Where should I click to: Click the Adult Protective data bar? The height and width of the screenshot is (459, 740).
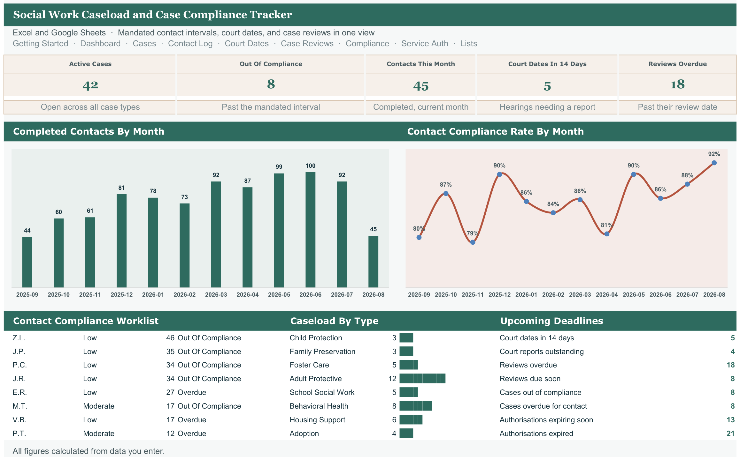point(422,379)
